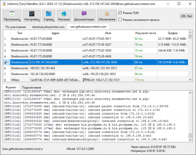Sort by the Имя column header
Image resolution: width=196 pixels, height=155 pixels.
coord(108,33)
